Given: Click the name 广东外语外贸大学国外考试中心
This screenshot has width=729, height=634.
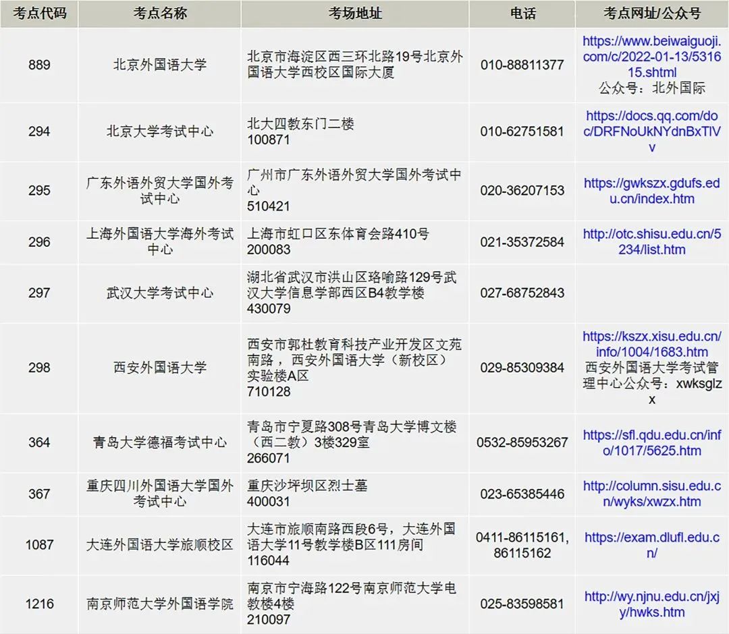Looking at the screenshot, I should pyautogui.click(x=160, y=191).
